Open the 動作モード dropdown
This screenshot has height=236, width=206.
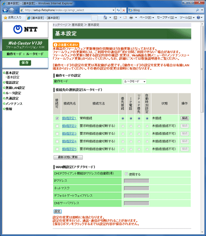coord(135,81)
